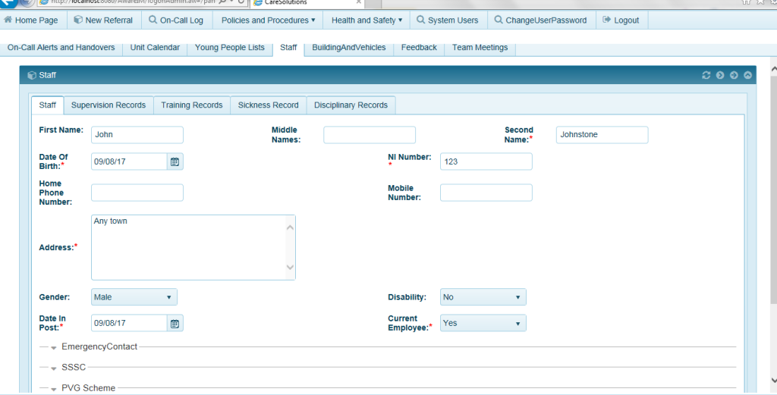Click the chevron-right icon in Staff panel header
This screenshot has height=395, width=777.
pyautogui.click(x=720, y=75)
